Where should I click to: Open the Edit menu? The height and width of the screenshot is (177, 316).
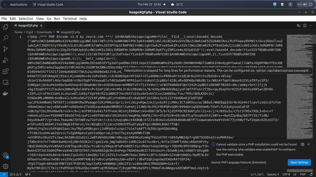coord(13,18)
